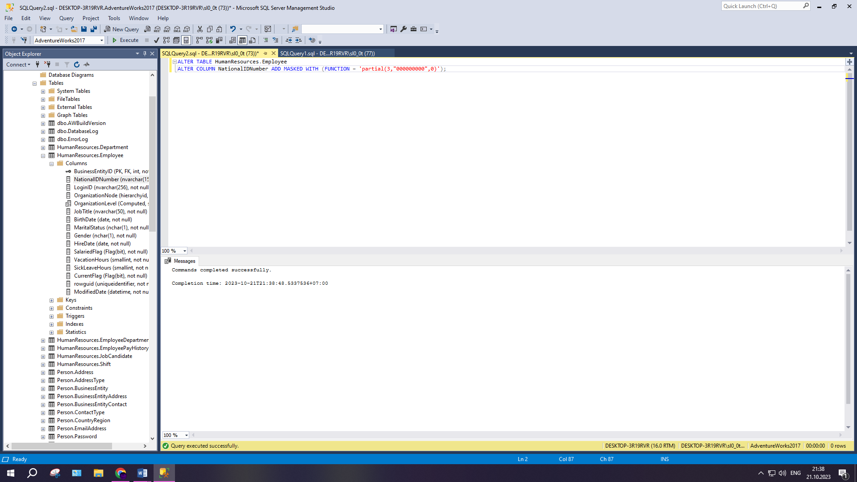Expand the Person.Address table node

(43, 373)
